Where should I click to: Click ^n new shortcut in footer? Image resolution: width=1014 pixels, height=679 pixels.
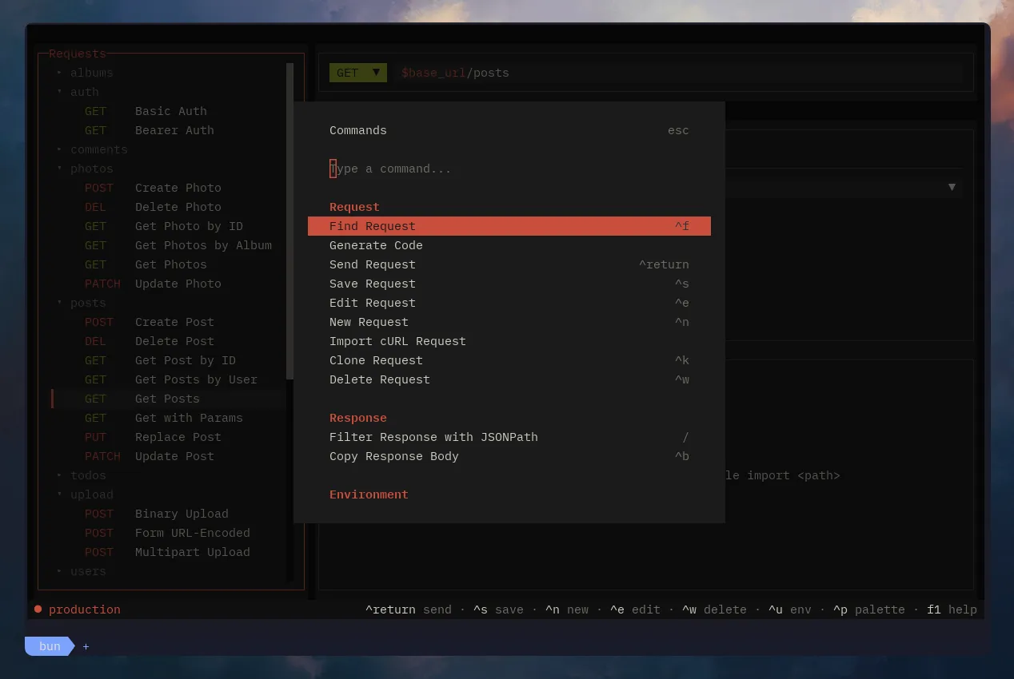point(567,610)
